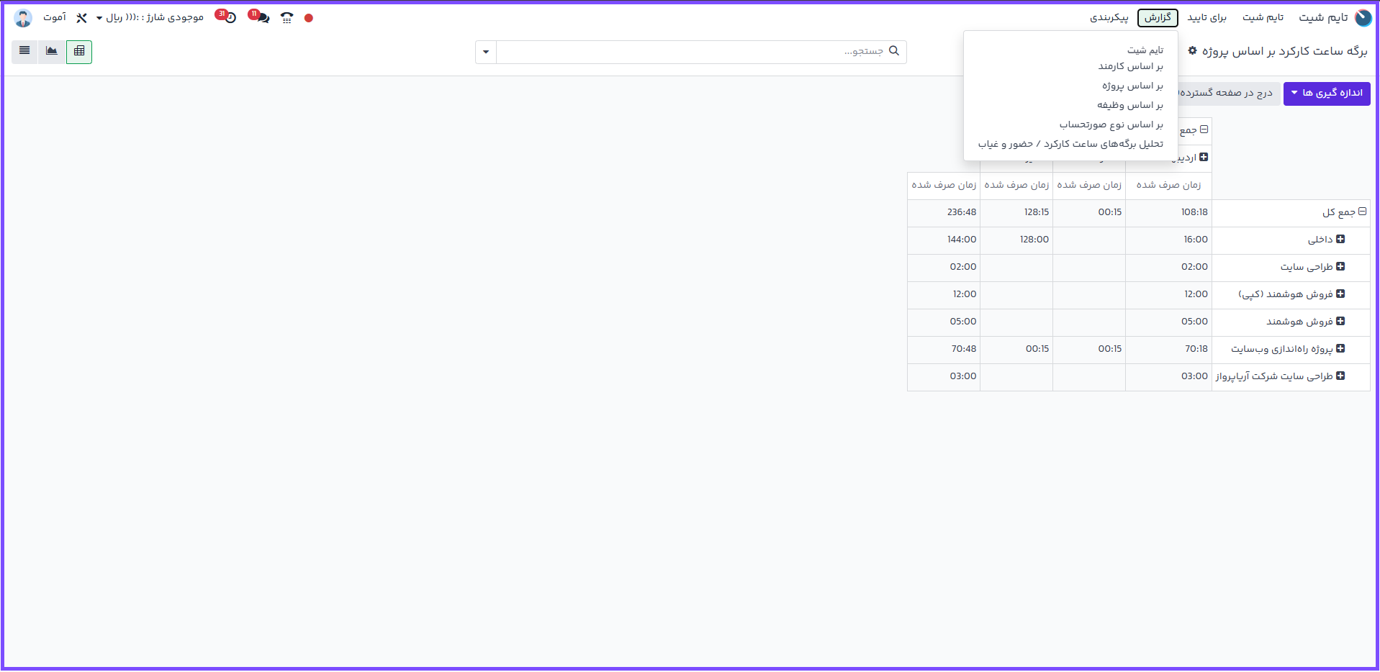Expand the داخلی project row

click(1340, 240)
